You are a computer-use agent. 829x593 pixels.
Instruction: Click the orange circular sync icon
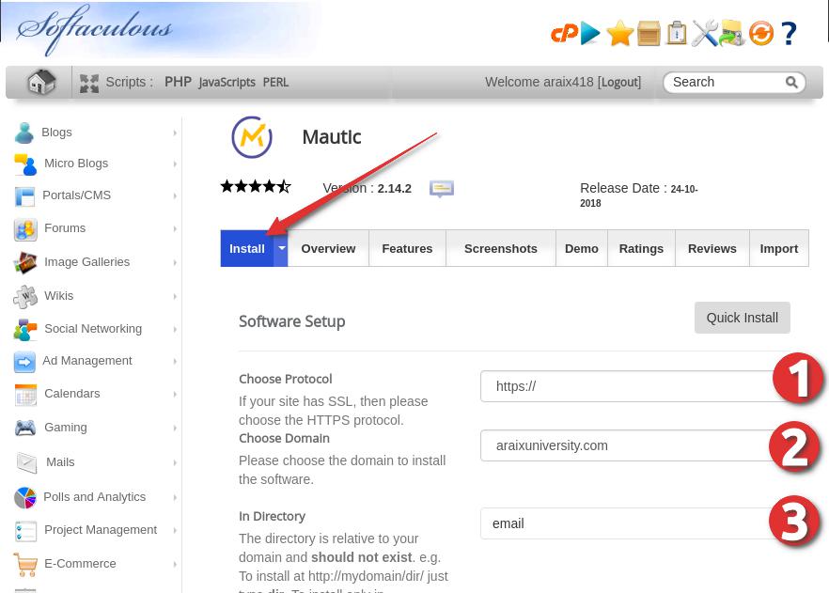[760, 33]
